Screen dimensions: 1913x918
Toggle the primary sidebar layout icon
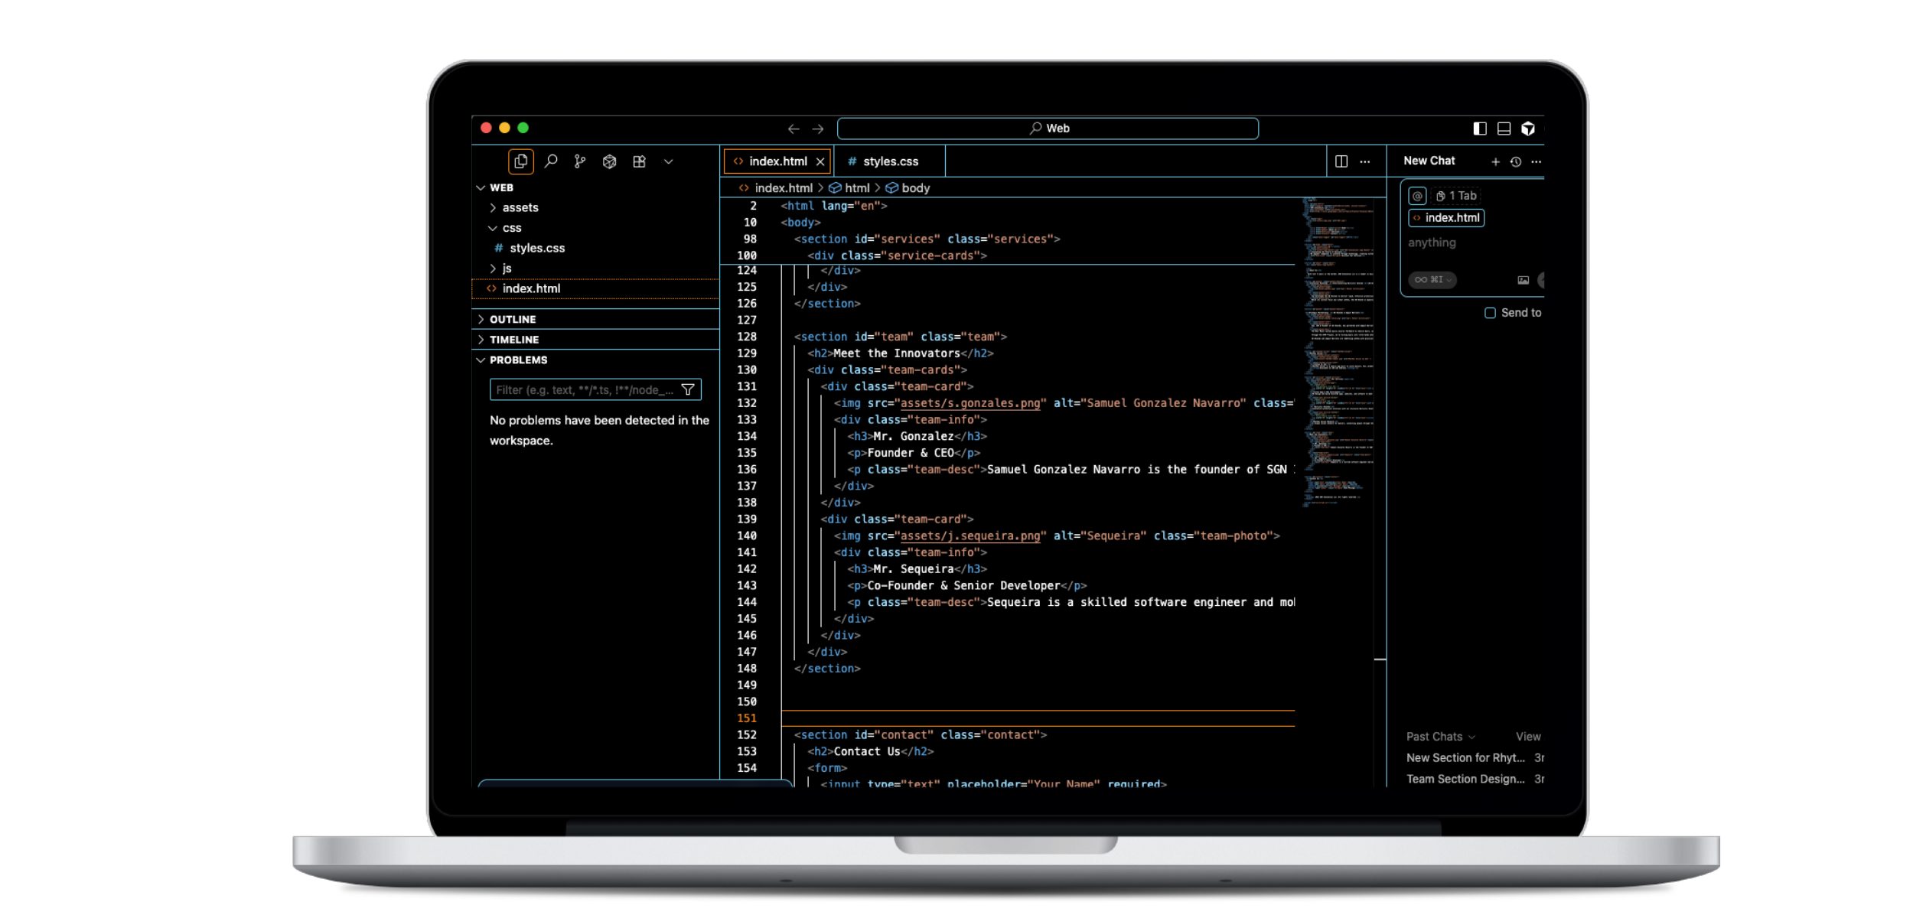tap(1480, 129)
